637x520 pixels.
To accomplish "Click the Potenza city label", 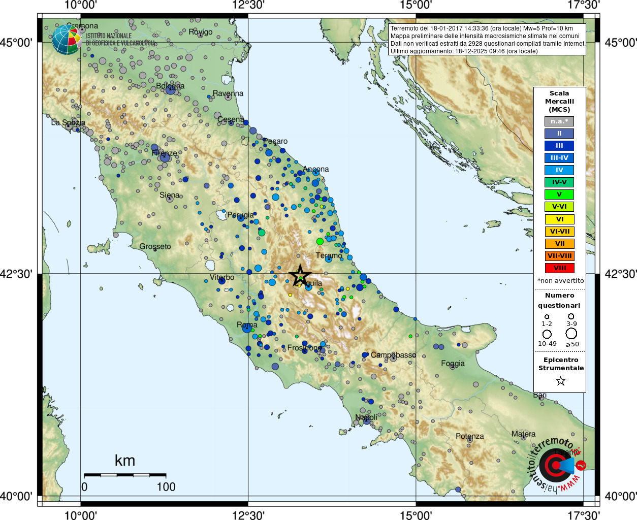I will tap(470, 436).
